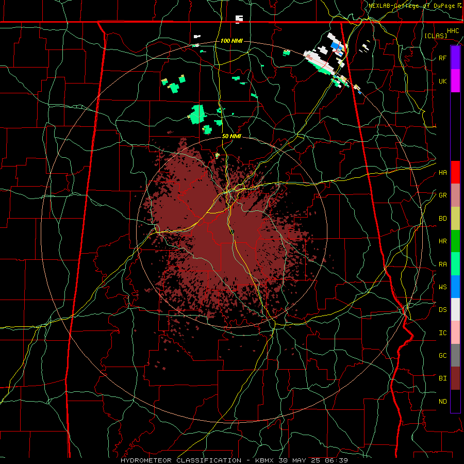This screenshot has width=464, height=464.
Task: Click the HHC product label
Action: 453,31
